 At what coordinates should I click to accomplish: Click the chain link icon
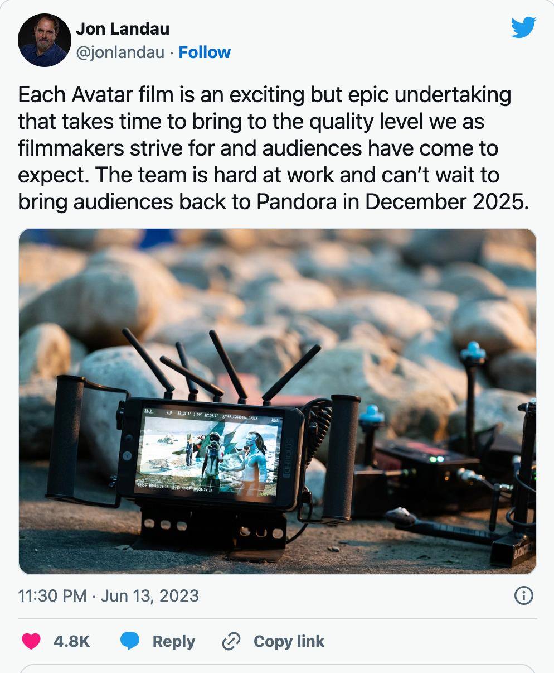point(230,642)
